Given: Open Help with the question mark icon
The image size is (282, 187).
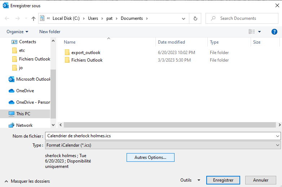Looking at the screenshot, I should point(274,32).
